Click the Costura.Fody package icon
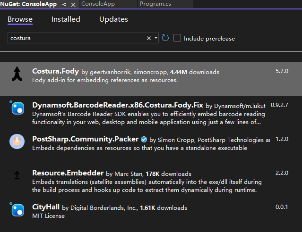Screen dimensions: 302x232 click(x=17, y=74)
